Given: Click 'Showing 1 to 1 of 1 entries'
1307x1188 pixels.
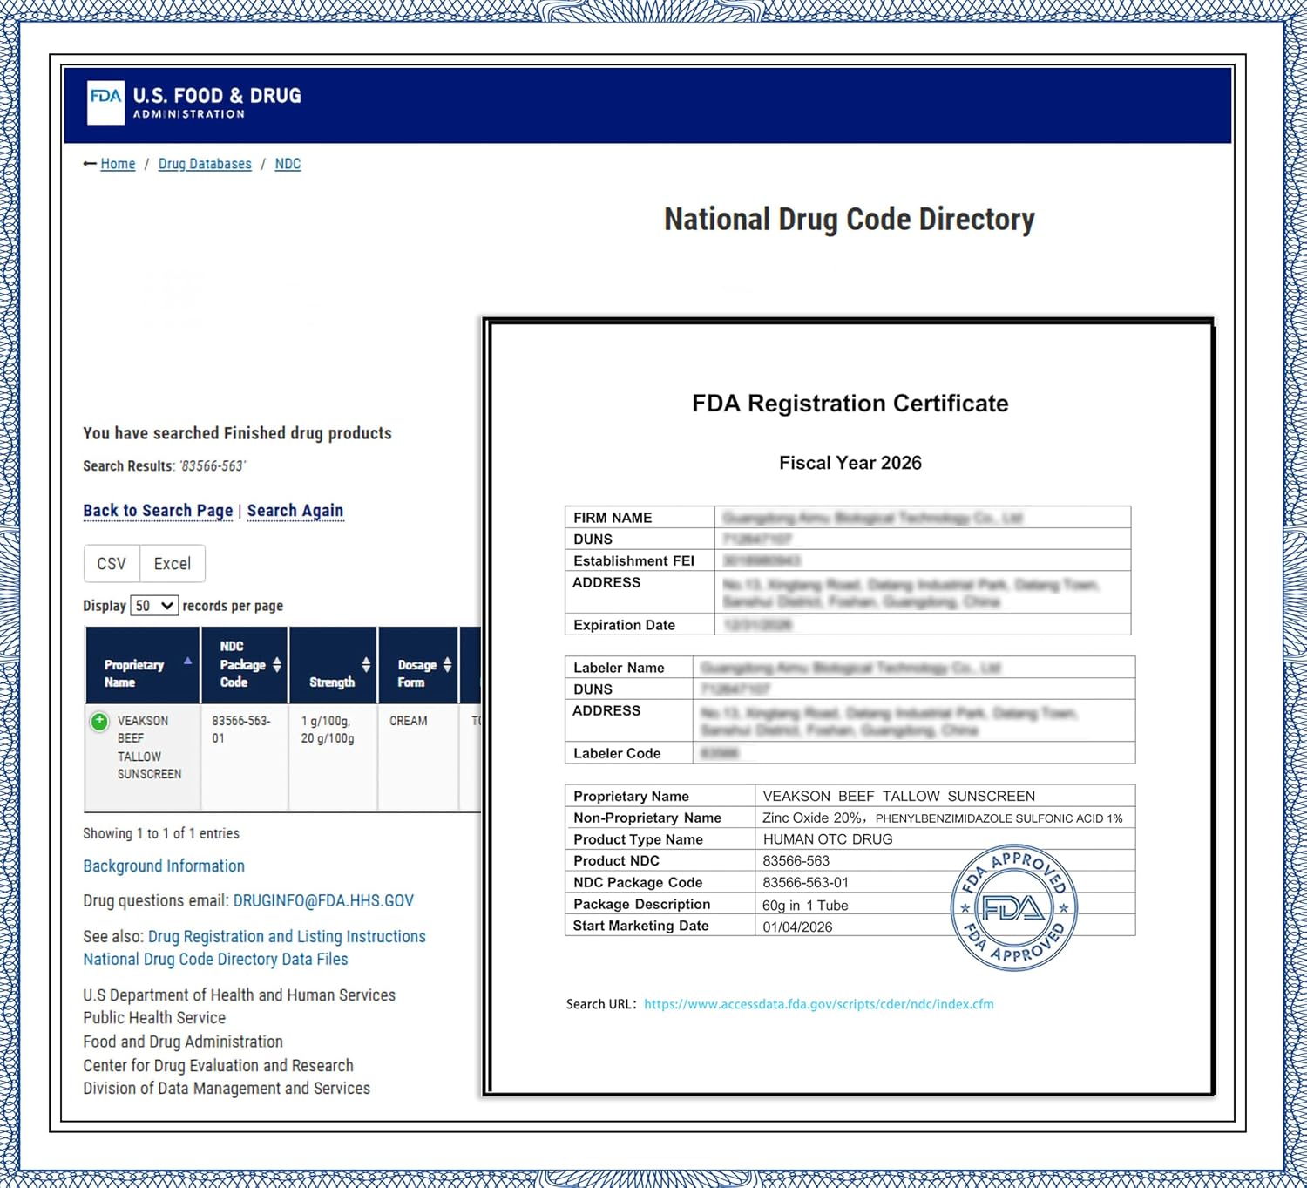Looking at the screenshot, I should coord(161,833).
